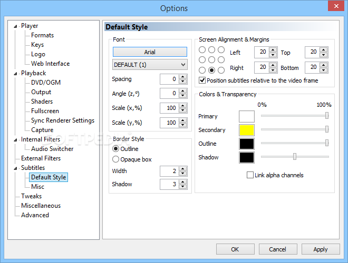Select bottom-left screen alignment radio
This screenshot has width=348, height=263.
(202, 70)
